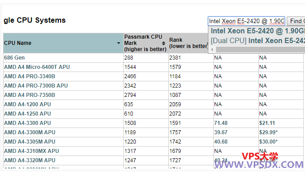Screen dimensions: 305x172
Task: Click the suggestion list horizontal scrollbar
Action: pyautogui.click(x=260, y=49)
